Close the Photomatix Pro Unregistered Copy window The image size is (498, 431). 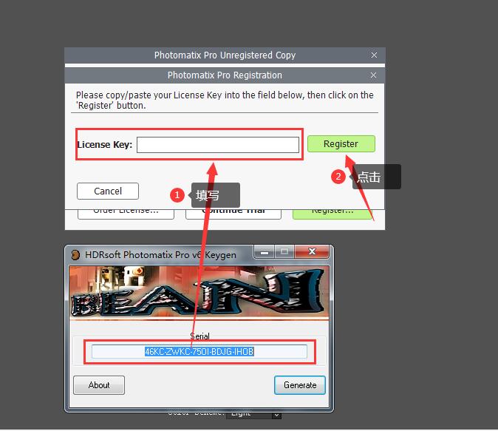coord(374,55)
